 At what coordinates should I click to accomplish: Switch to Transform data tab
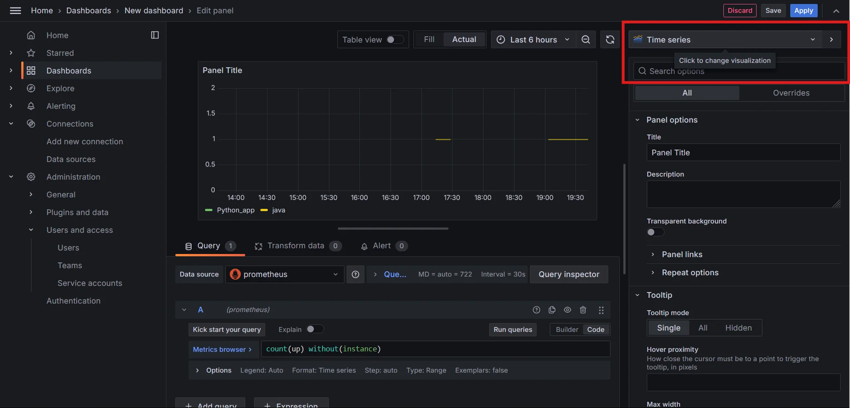[297, 246]
